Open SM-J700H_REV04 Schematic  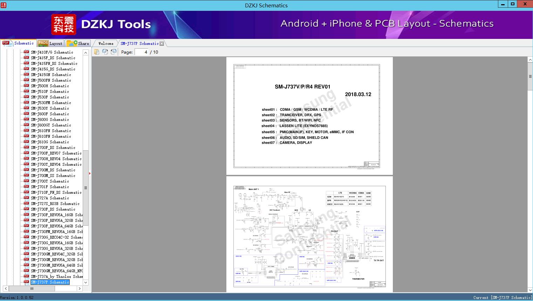coord(56,159)
